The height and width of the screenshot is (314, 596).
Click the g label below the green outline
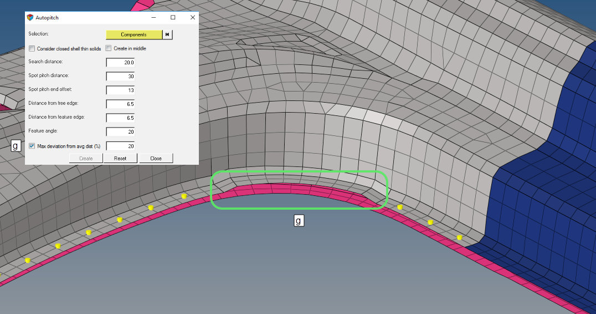[299, 221]
